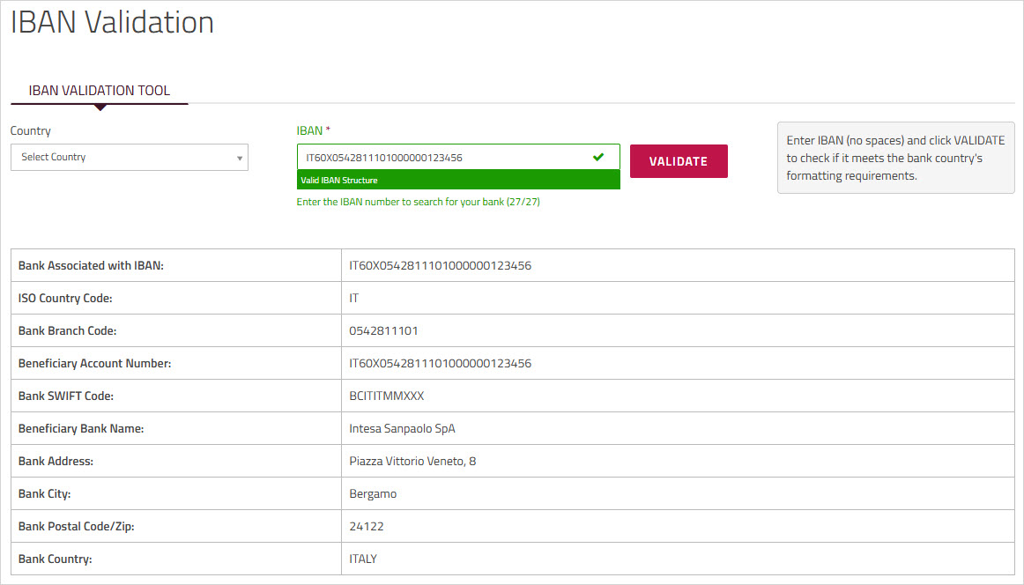Click the green Valid IBAN Structure banner
Viewport: 1024px width, 585px height.
pyautogui.click(x=458, y=181)
